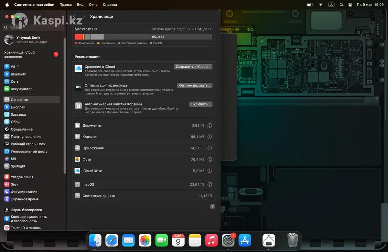
Task: Open the Справка menu
Action: point(110,5)
